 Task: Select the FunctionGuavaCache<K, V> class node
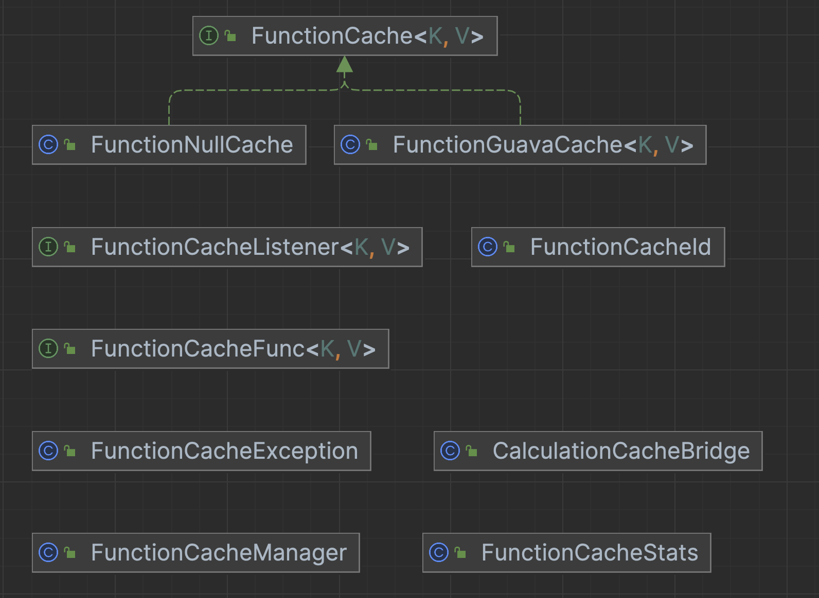click(542, 145)
